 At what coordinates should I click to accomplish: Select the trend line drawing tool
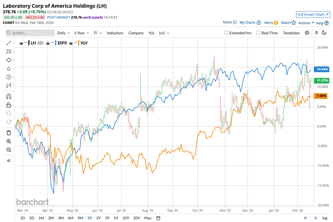(9, 43)
